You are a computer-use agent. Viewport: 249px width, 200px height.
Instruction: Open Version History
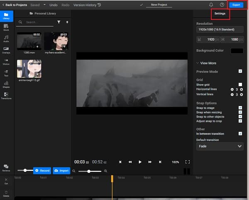[87, 5]
